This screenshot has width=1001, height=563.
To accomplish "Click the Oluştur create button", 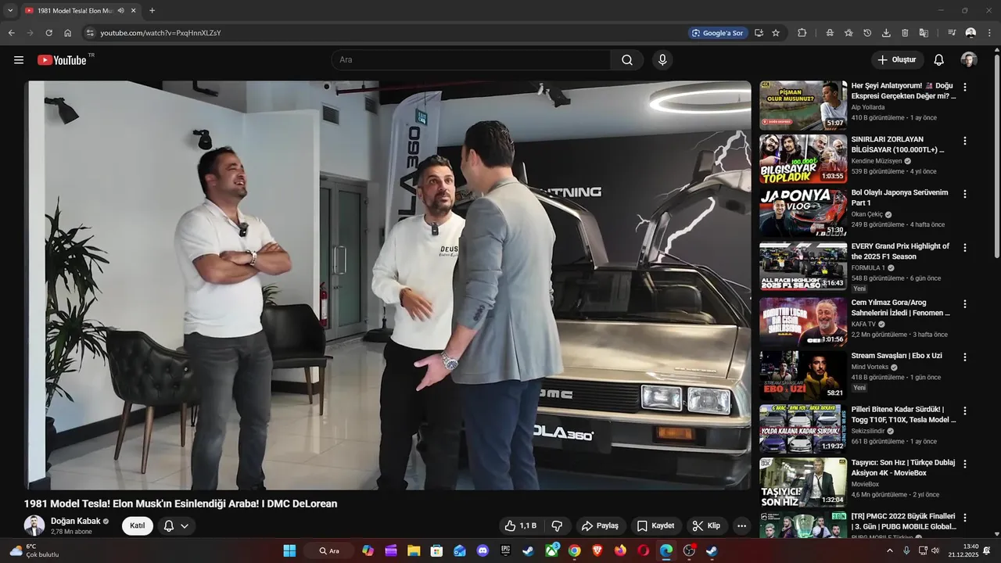I will [x=897, y=60].
